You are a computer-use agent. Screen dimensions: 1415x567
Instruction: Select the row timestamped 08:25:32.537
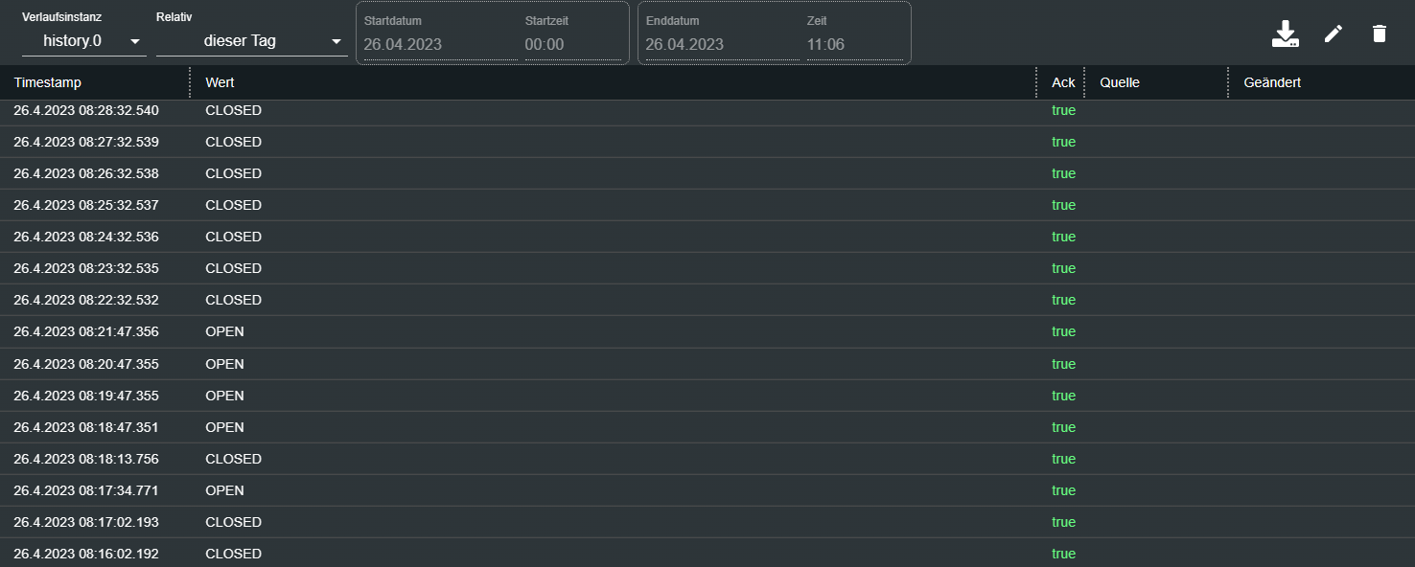86,205
